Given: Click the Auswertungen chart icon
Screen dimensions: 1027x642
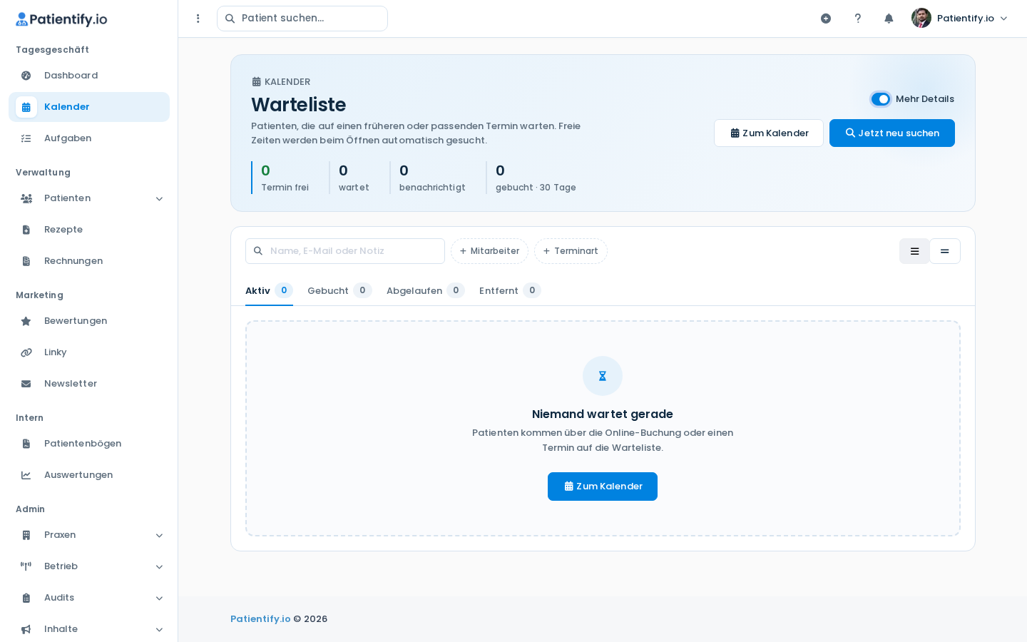Looking at the screenshot, I should pos(26,475).
